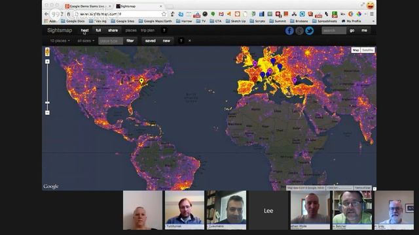Select the Cusumano participant video thumbnail
419x235 pixels.
click(x=227, y=210)
